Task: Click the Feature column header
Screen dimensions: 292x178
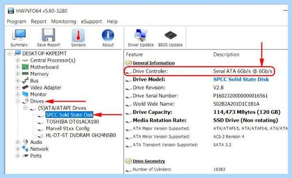Action: click(134, 55)
